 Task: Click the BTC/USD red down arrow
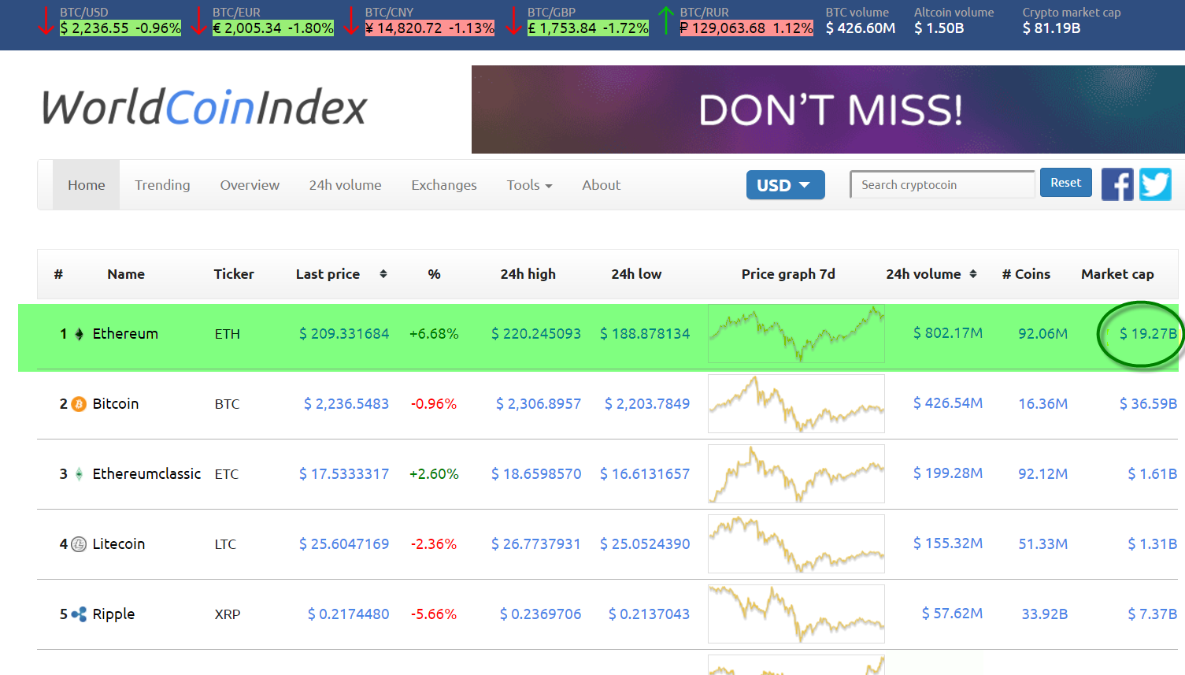point(46,20)
